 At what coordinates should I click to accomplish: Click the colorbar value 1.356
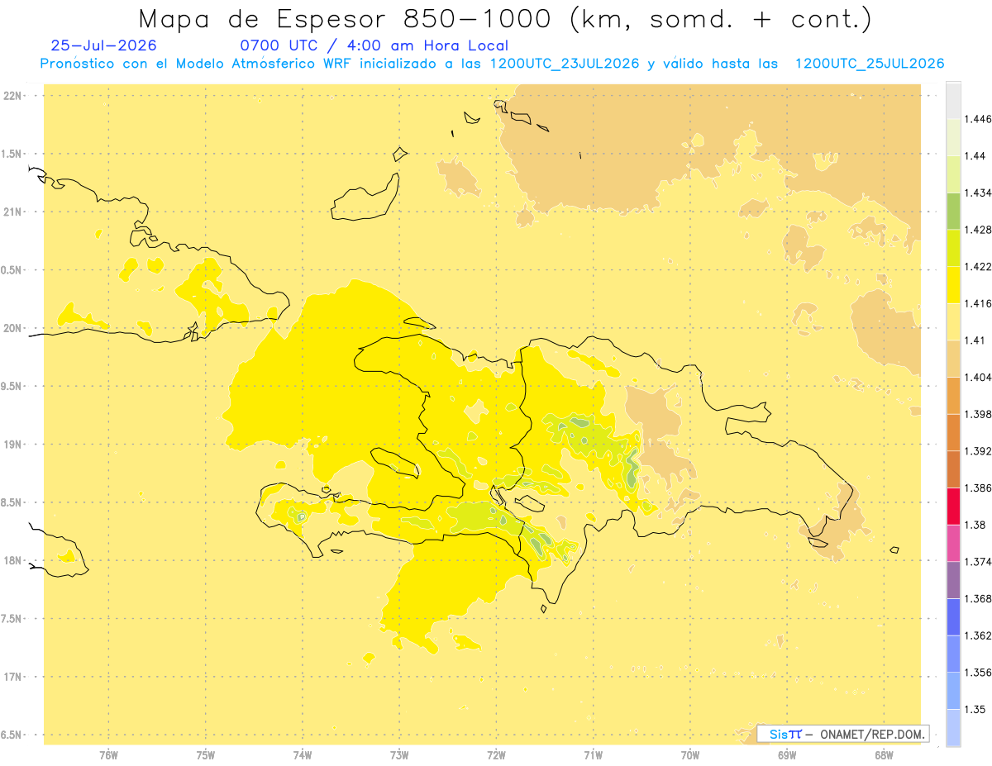977,673
